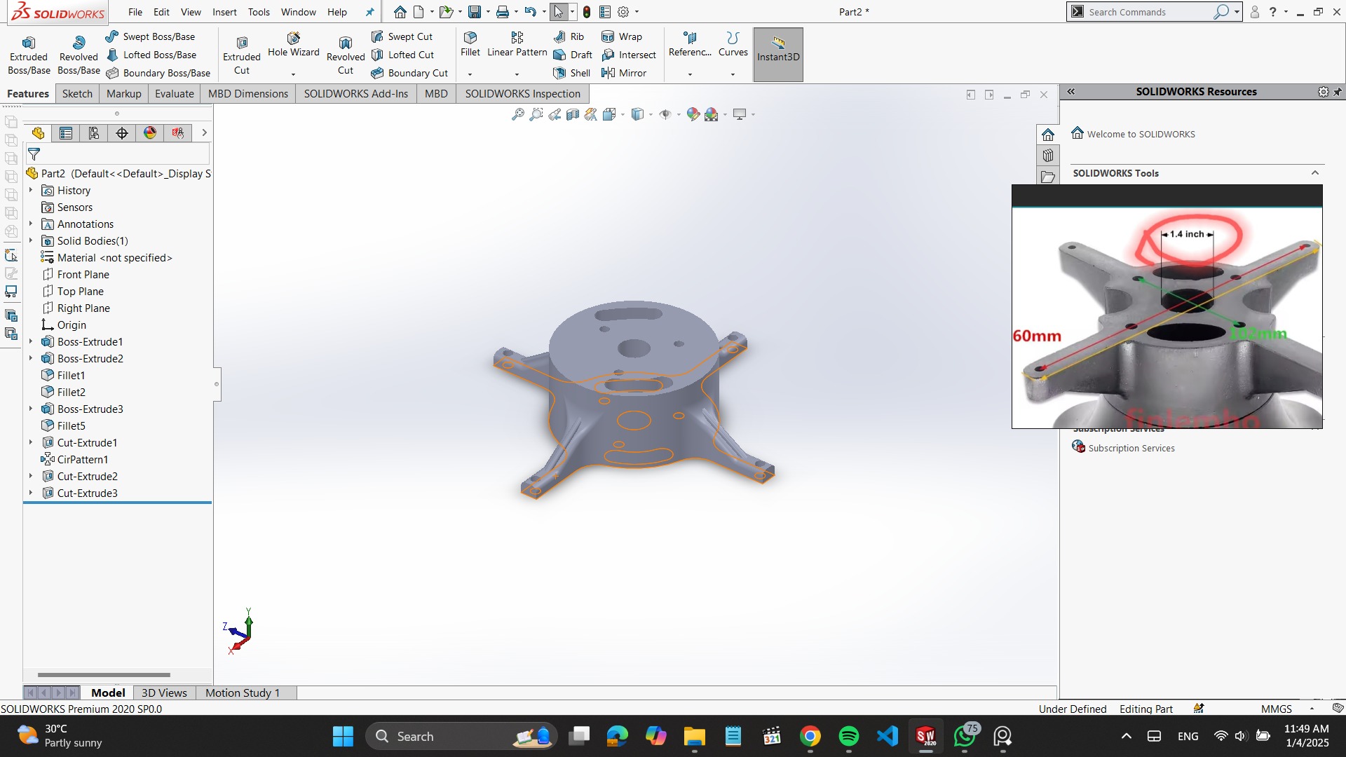Screen dimensions: 1346x757
Task: Click the Section View icon
Action: pos(573,114)
